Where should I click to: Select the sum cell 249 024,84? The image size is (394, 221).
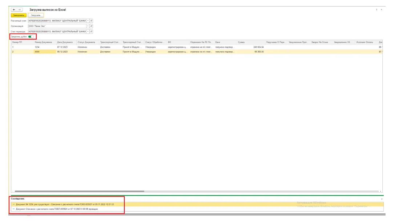(x=251, y=47)
